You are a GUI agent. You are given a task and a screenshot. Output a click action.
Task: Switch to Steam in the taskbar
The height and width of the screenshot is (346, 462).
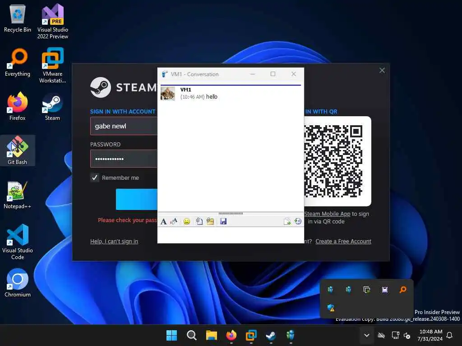click(271, 335)
